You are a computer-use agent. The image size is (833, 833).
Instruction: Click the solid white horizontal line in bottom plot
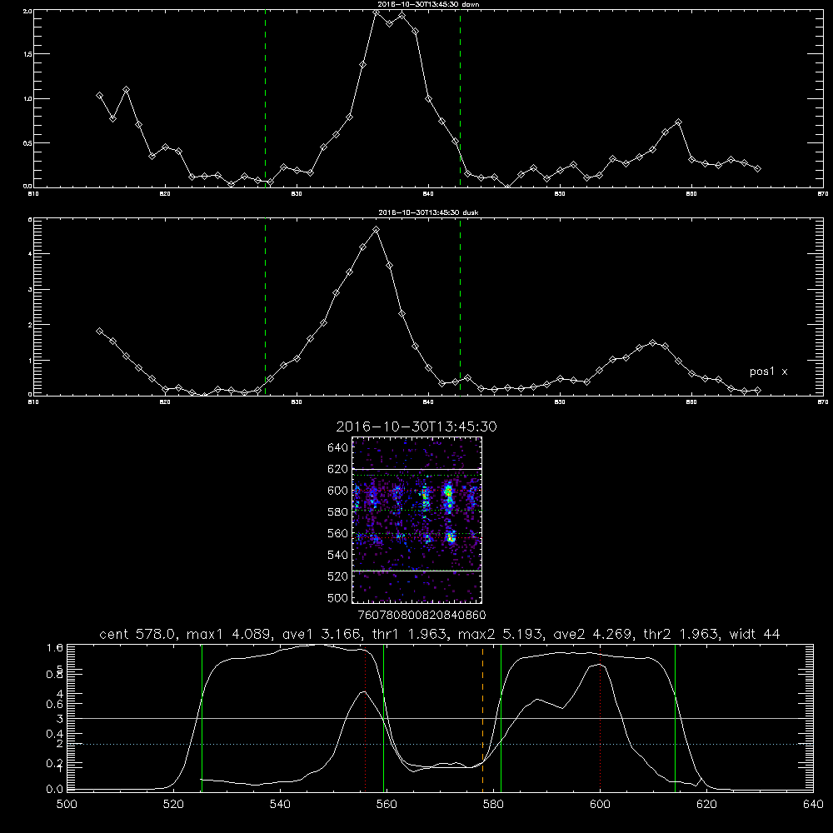click(440, 718)
